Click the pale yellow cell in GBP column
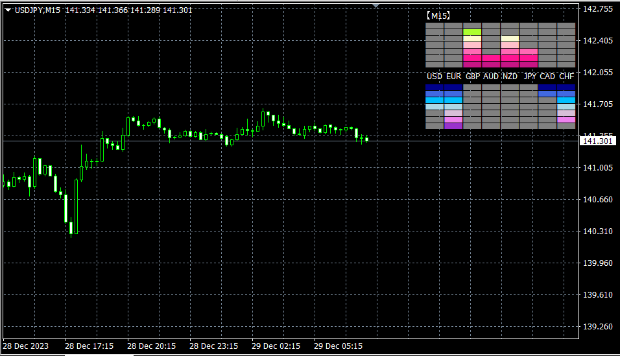 (x=472, y=39)
